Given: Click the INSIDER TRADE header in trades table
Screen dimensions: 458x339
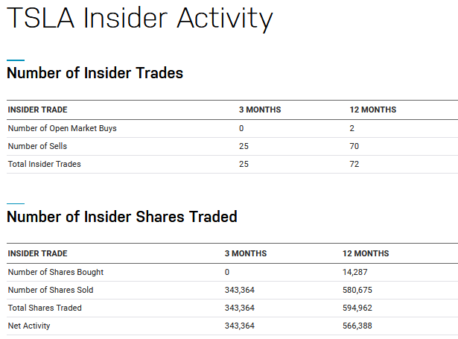Looking at the screenshot, I should [x=38, y=110].
